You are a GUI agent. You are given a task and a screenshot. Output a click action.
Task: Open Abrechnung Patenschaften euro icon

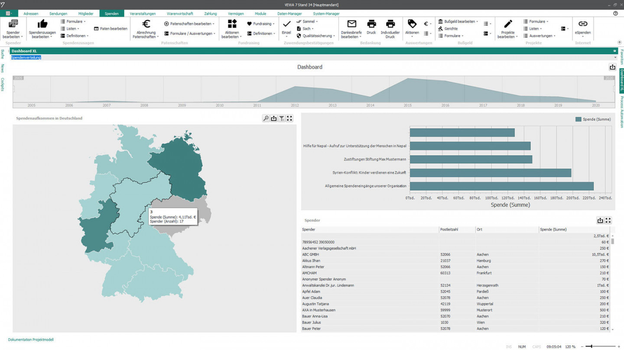pos(146,24)
